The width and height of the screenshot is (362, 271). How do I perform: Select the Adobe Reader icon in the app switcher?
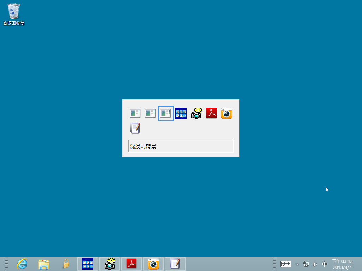[x=211, y=113]
